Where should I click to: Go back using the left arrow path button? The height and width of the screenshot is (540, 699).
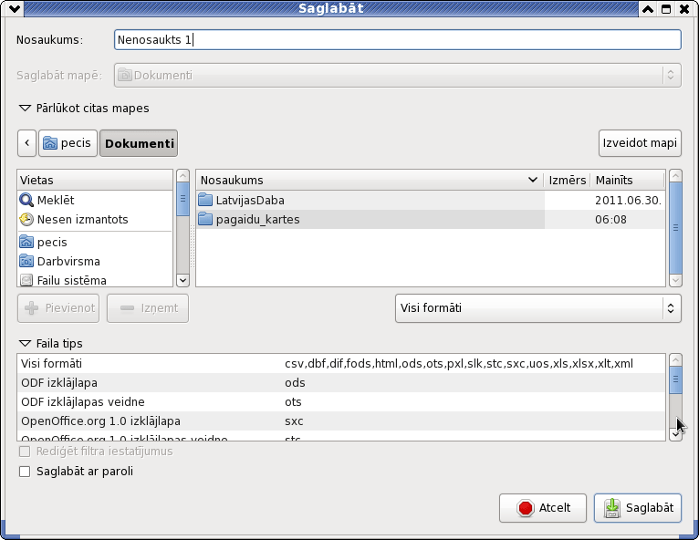(26, 143)
